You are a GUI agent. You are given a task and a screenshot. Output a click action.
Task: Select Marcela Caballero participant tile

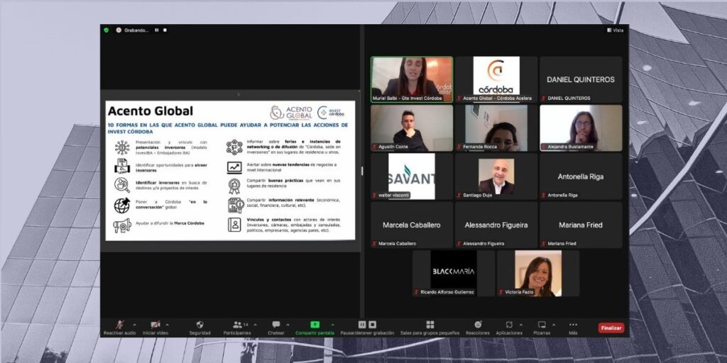(x=412, y=225)
